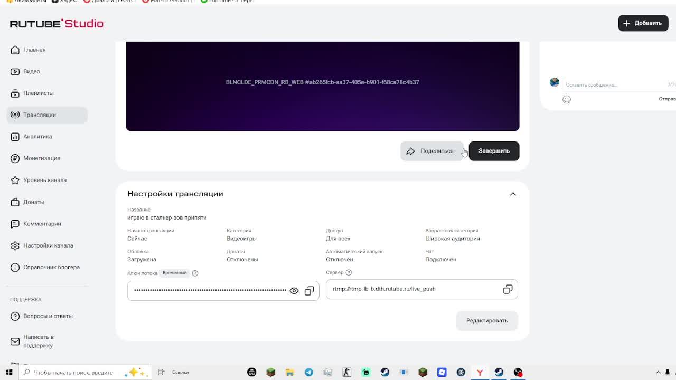Show hidden system tray icons
The width and height of the screenshot is (676, 380).
pyautogui.click(x=658, y=372)
